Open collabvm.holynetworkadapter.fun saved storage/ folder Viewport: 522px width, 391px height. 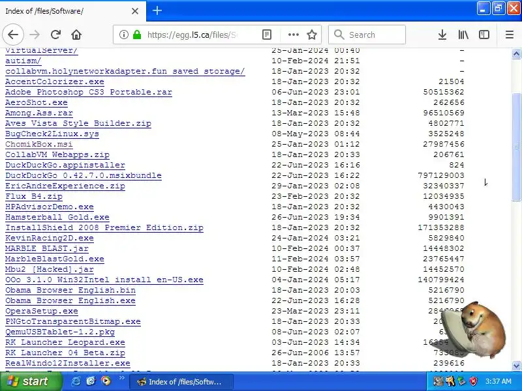tap(125, 71)
